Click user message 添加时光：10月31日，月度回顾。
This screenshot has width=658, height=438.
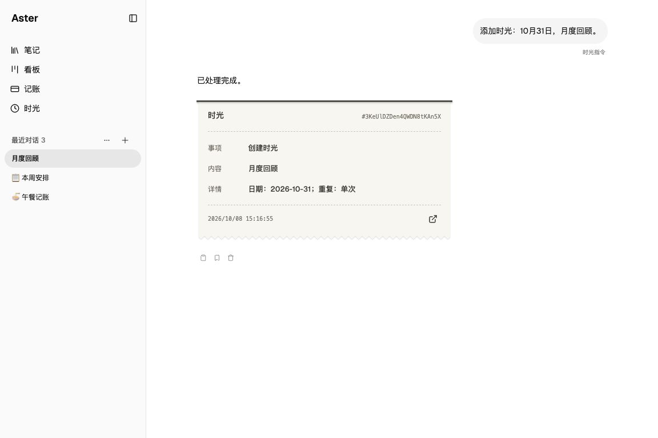(x=540, y=31)
